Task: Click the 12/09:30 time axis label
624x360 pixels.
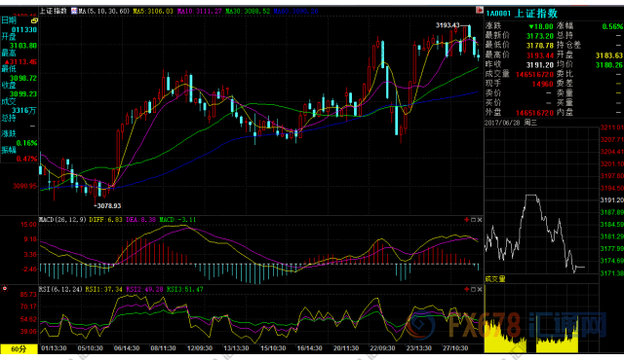Action: tap(200, 348)
